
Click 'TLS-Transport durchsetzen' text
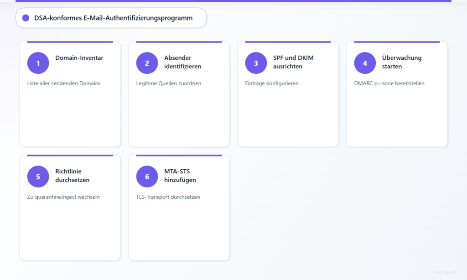click(168, 197)
